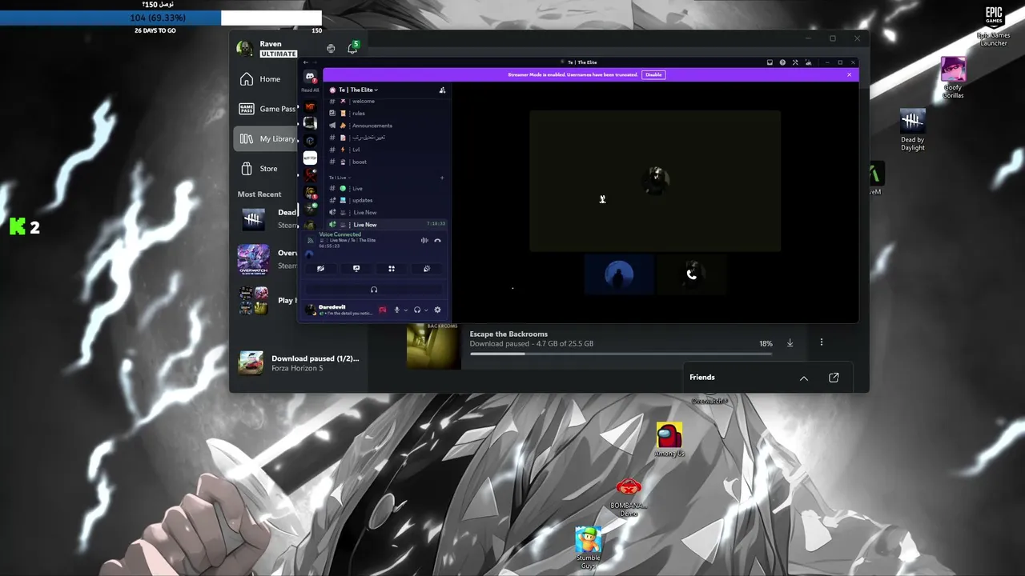
Task: Share your screen in Discord voice panel
Action: (x=356, y=269)
